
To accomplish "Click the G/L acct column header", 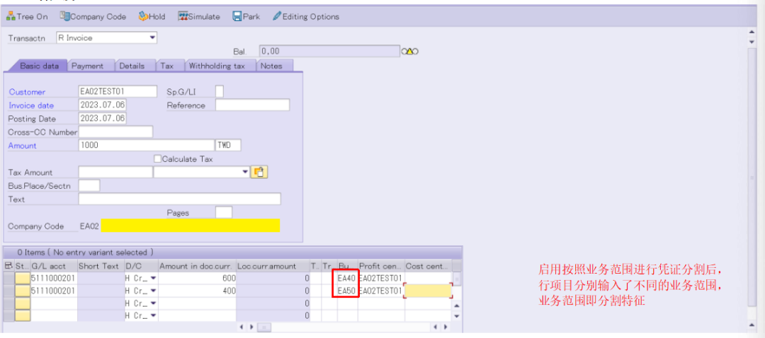I will click(x=54, y=266).
